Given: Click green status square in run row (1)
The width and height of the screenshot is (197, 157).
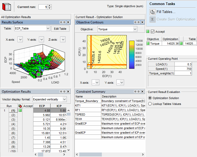Looking at the screenshot, I should click(x=20, y=111).
